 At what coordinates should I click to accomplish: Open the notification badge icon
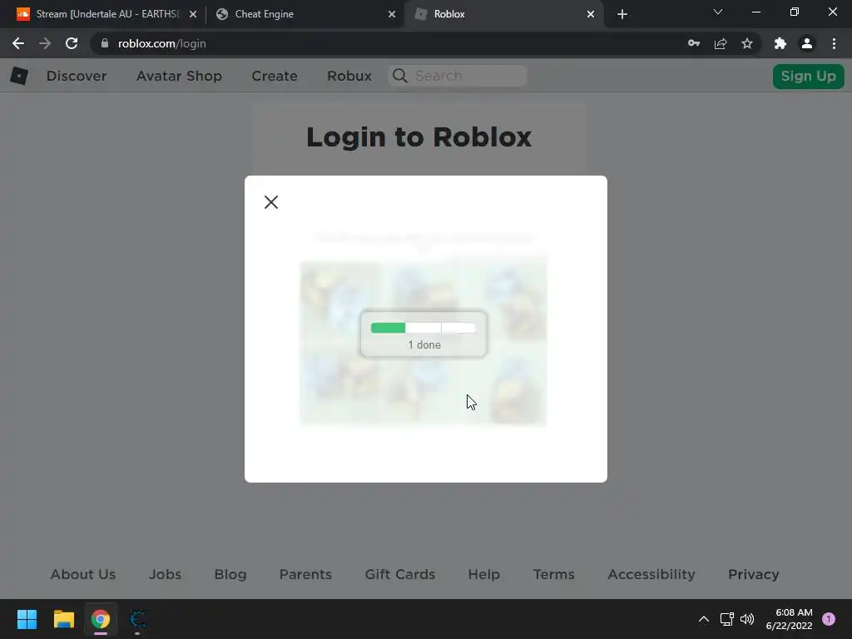pos(829,619)
